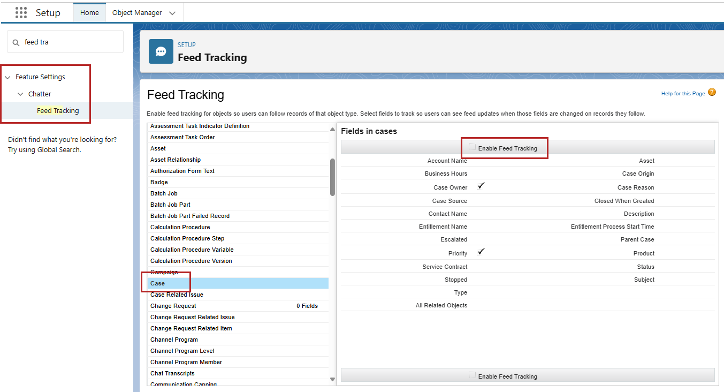Click the object list scrollbar thumb
This screenshot has height=392, width=724.
coord(332,177)
